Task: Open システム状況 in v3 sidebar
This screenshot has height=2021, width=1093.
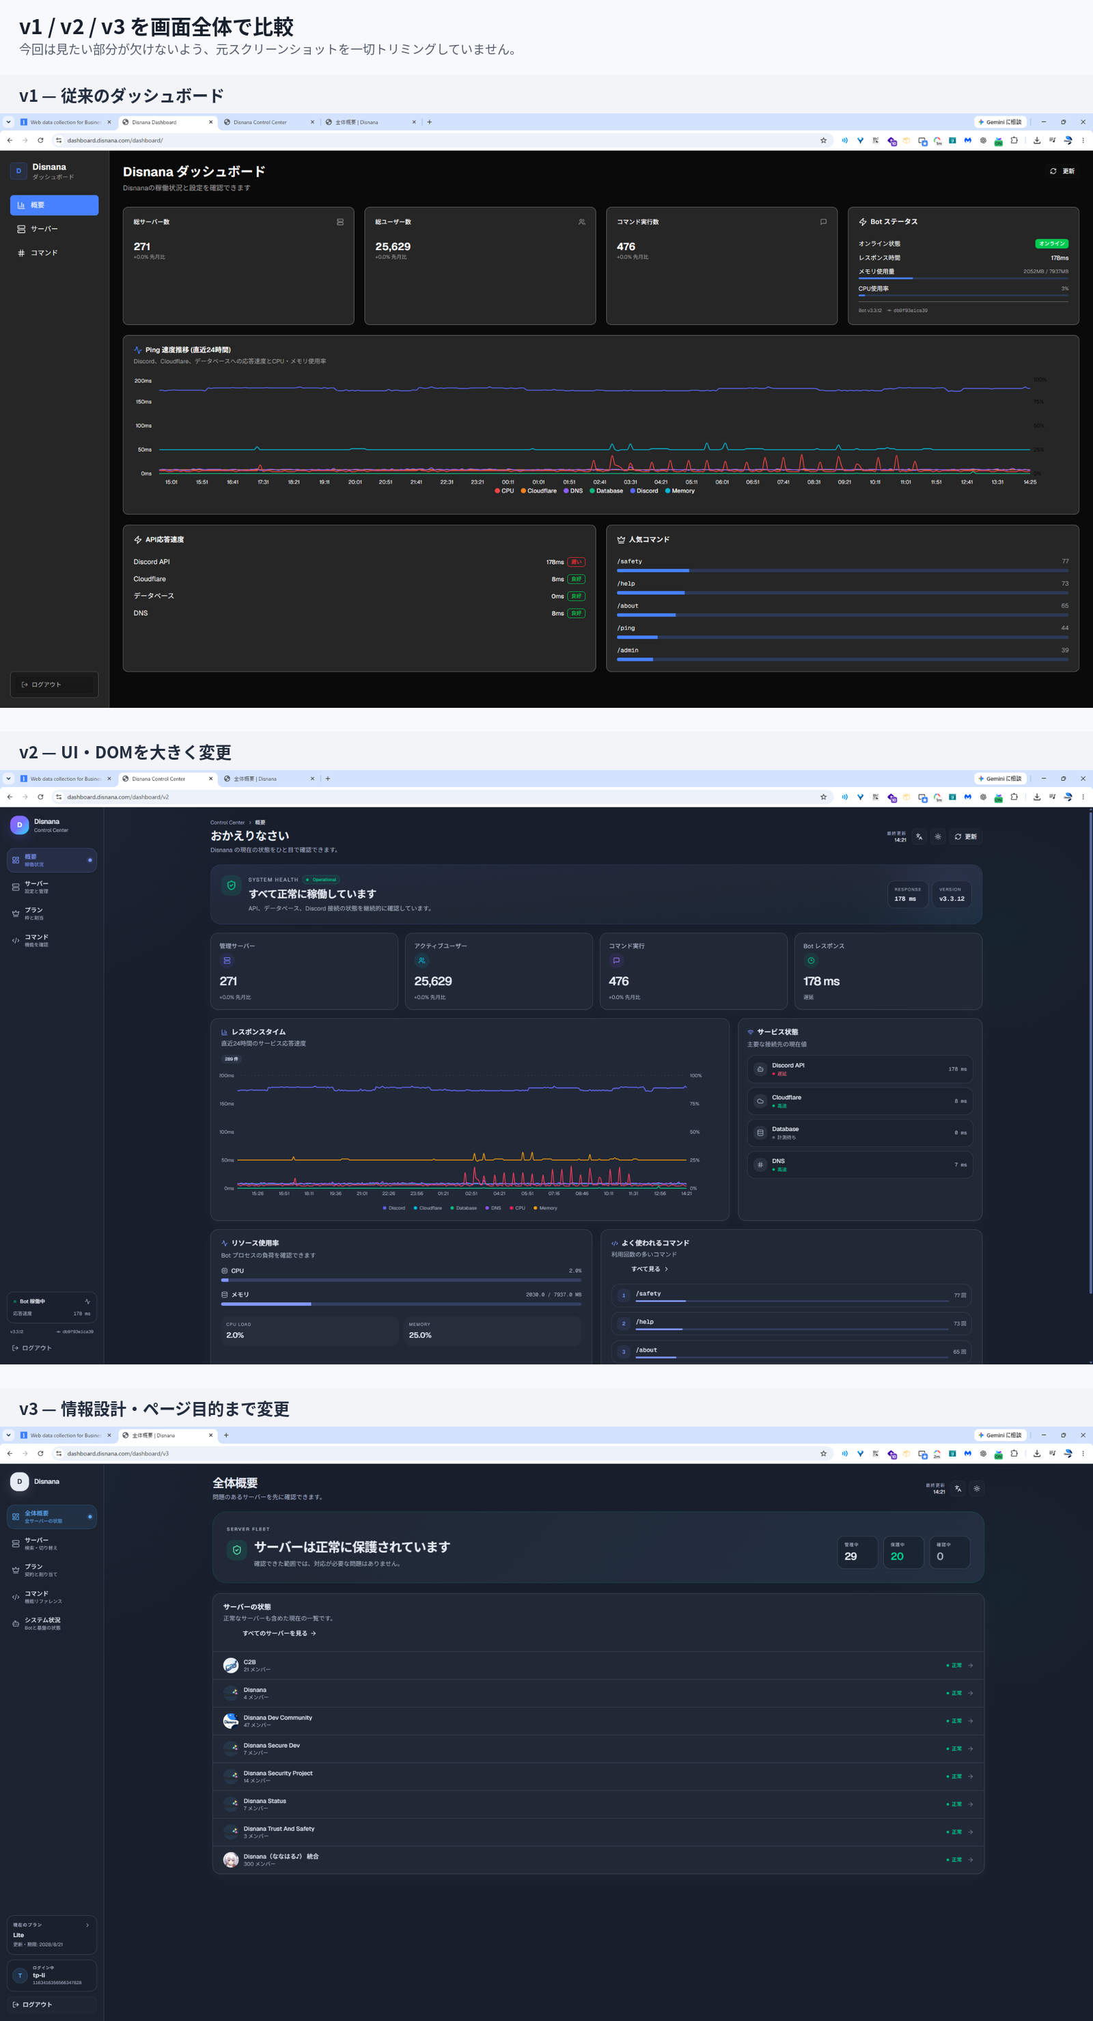Action: coord(52,1623)
